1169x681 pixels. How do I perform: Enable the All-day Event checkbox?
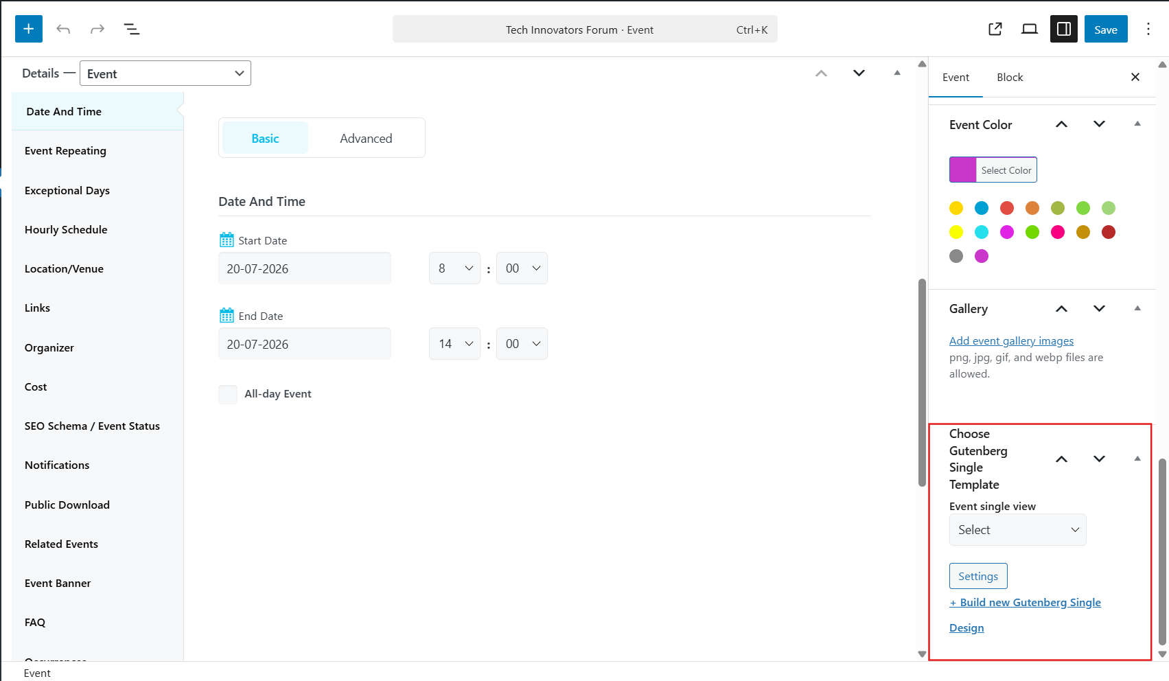point(228,394)
